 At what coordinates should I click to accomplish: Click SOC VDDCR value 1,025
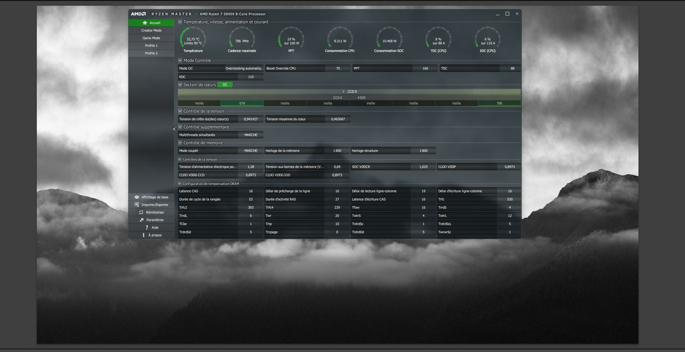[x=424, y=167]
